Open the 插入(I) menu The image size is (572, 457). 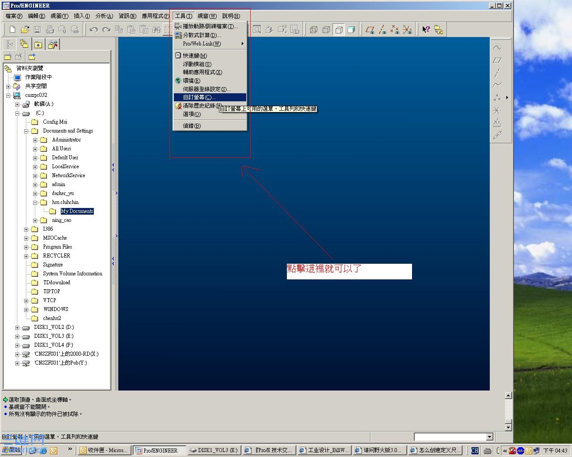point(82,16)
